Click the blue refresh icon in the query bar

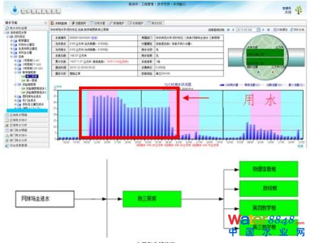(x=292, y=30)
